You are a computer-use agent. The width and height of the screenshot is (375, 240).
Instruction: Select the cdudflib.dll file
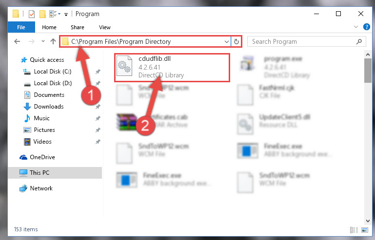172,67
